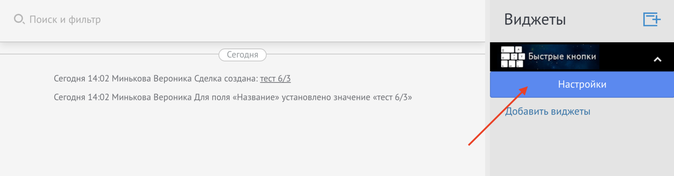Open the underlined "тест 6/3" deal link
Image resolution: width=674 pixels, height=176 pixels.
pos(275,79)
